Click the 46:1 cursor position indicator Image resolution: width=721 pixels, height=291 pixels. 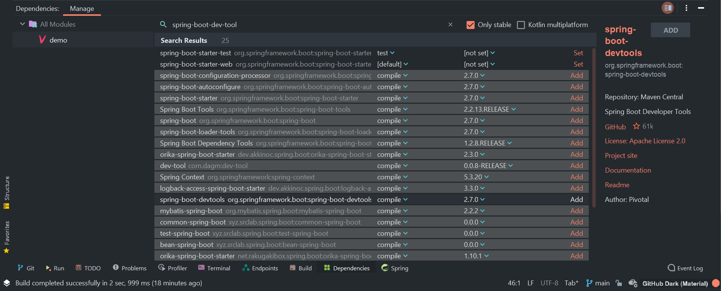(514, 283)
